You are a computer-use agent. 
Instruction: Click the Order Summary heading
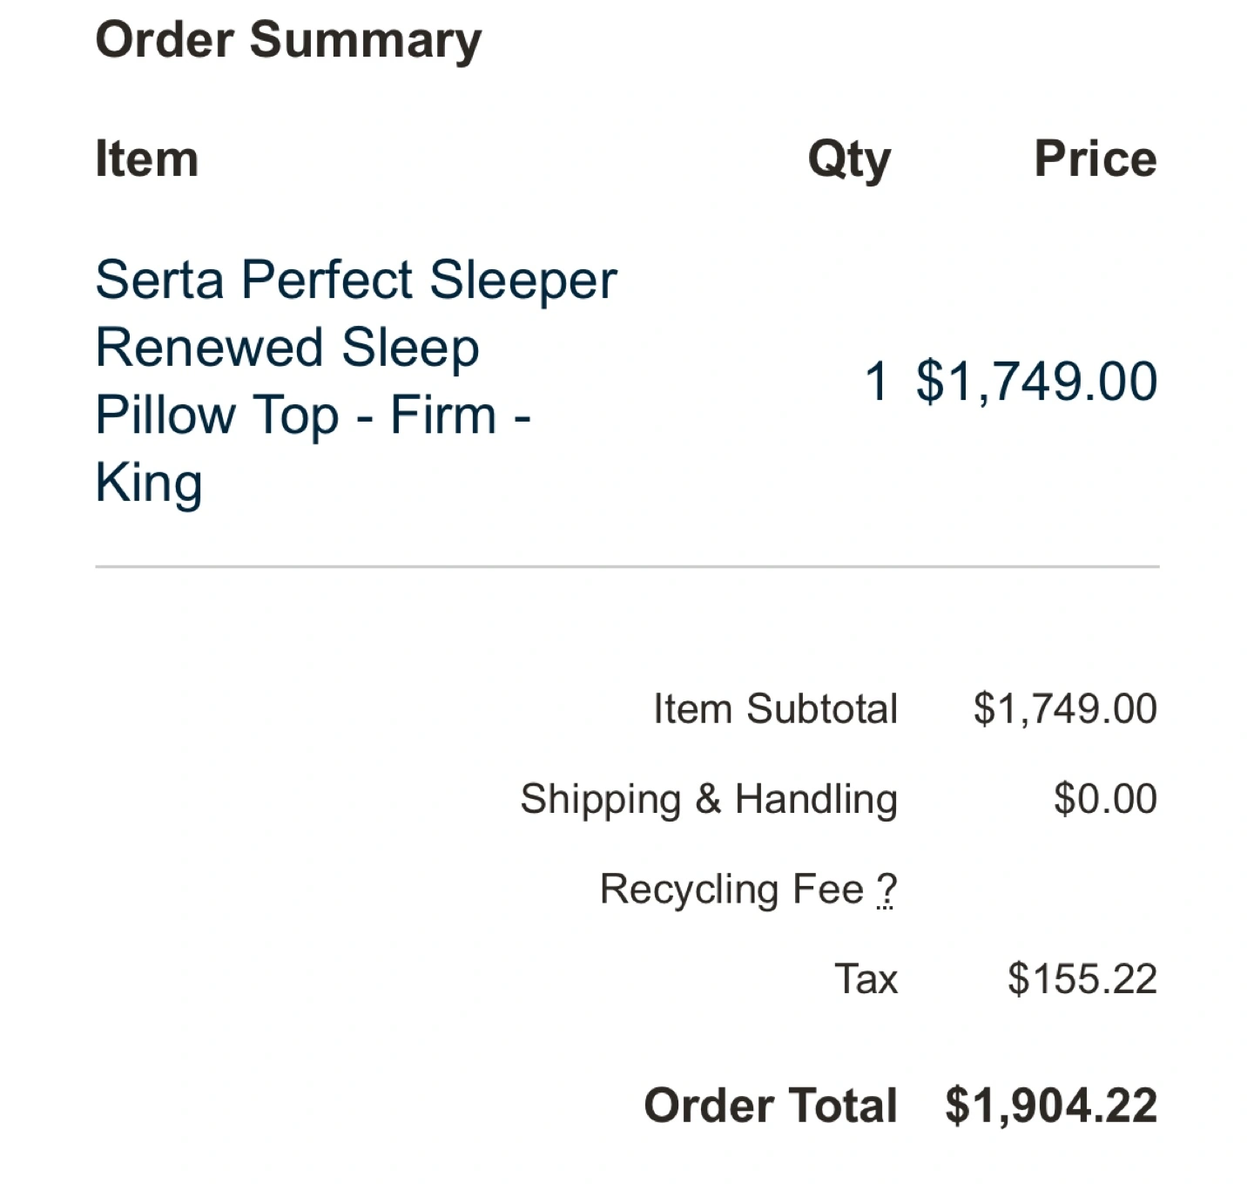[x=288, y=41]
